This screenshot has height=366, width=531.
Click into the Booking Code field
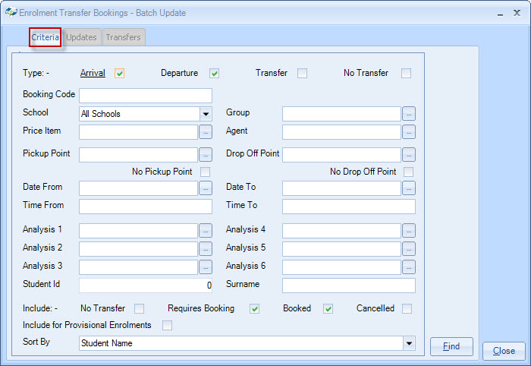click(x=146, y=96)
